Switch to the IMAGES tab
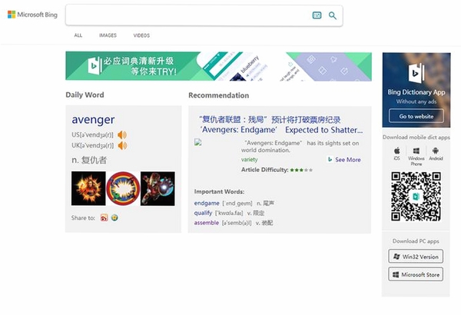461x315 pixels. tap(108, 35)
